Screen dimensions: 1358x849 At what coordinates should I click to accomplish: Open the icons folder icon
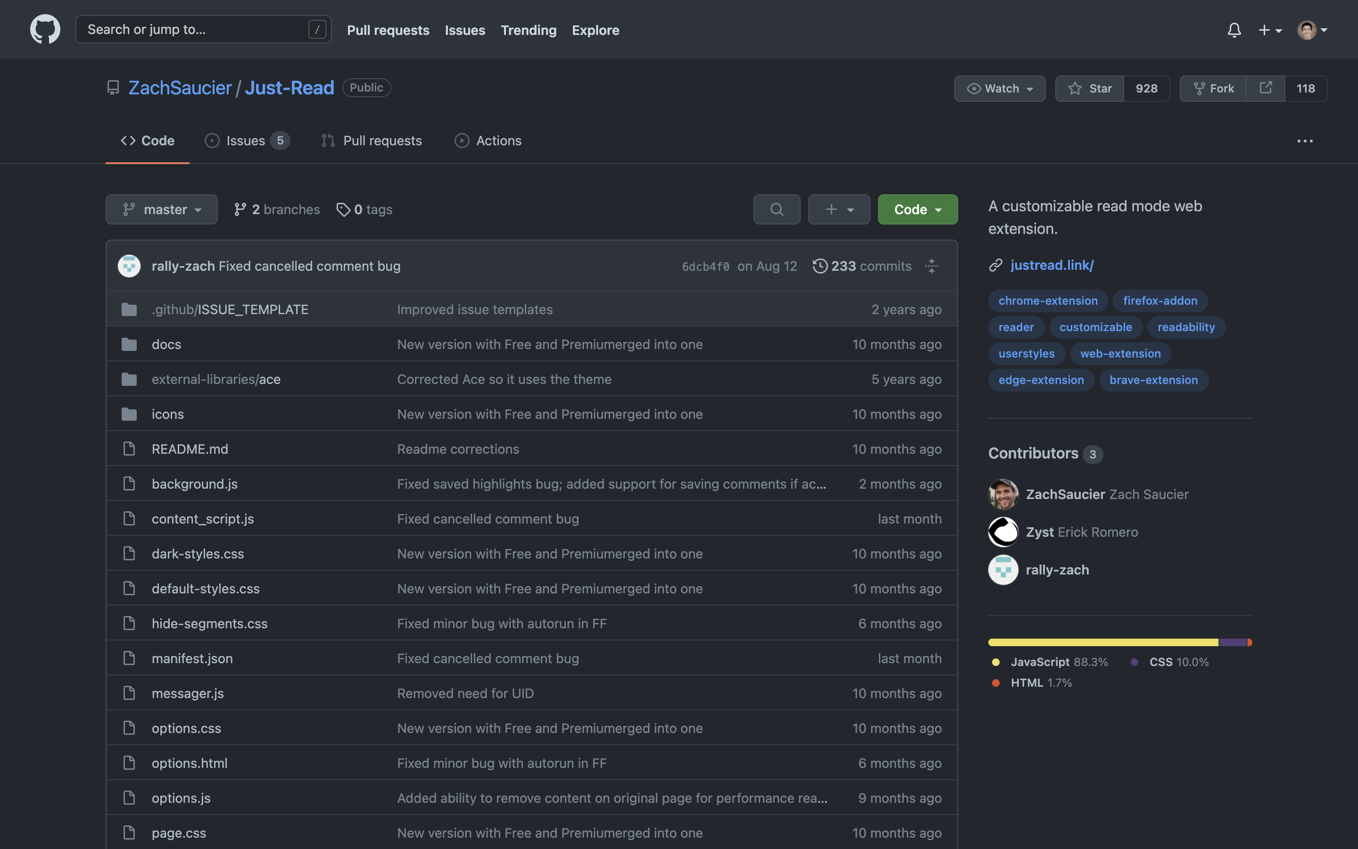click(x=129, y=414)
